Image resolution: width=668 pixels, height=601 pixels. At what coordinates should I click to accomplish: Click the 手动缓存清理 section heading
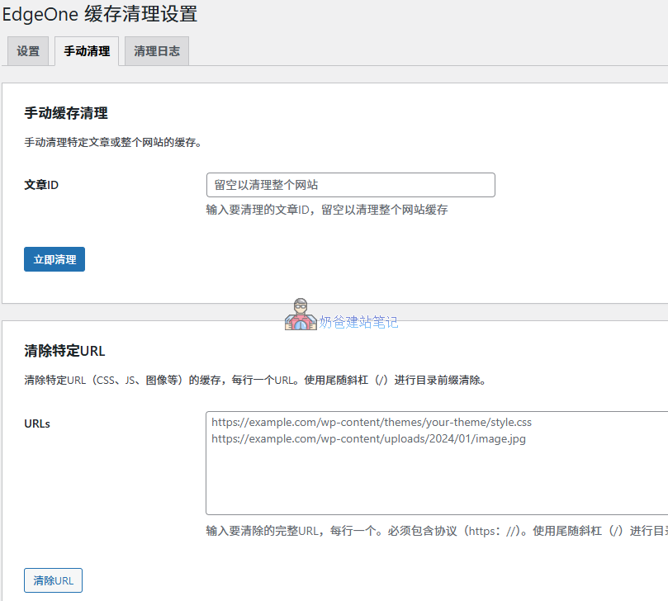click(x=68, y=112)
